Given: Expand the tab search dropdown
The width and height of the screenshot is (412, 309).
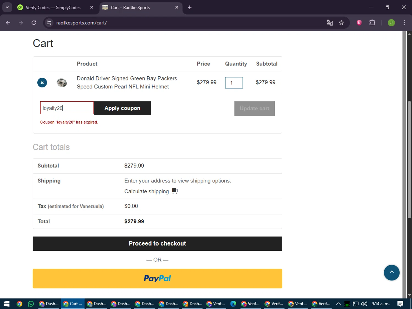Looking at the screenshot, I should (7, 7).
